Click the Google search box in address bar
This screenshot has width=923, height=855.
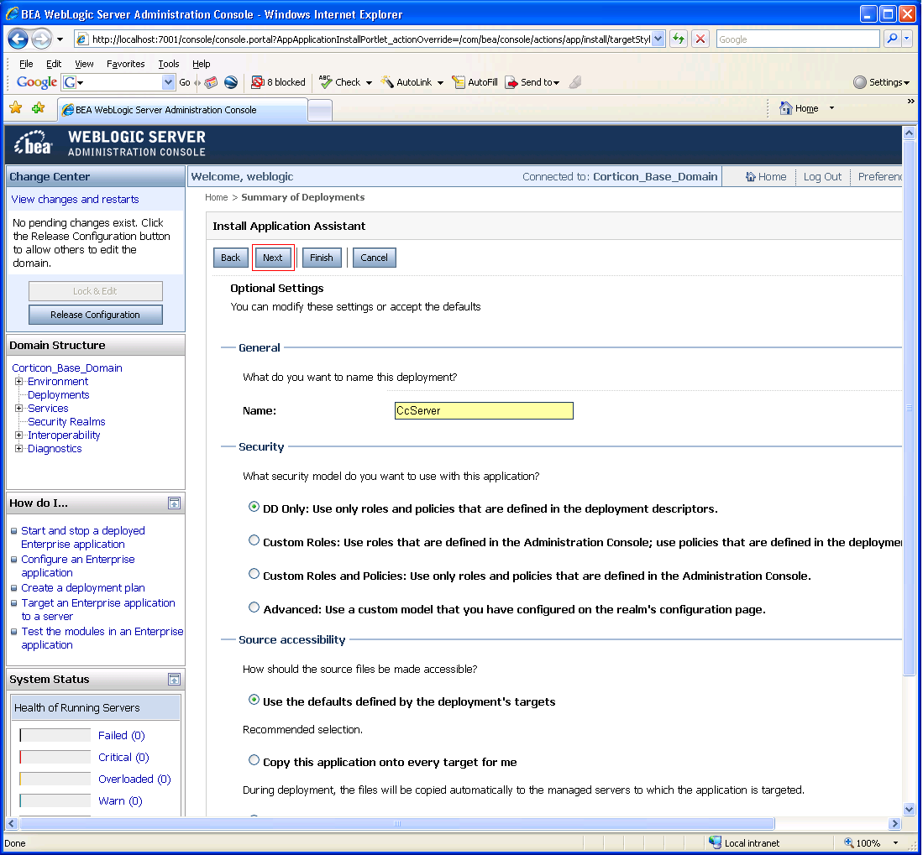tap(798, 39)
